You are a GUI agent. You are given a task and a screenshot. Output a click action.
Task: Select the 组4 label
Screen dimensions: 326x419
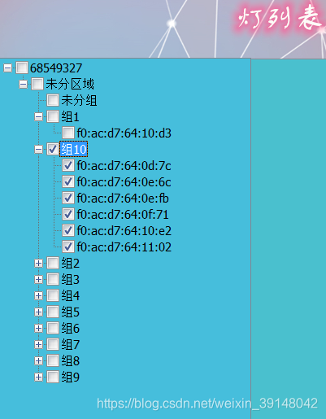71,296
